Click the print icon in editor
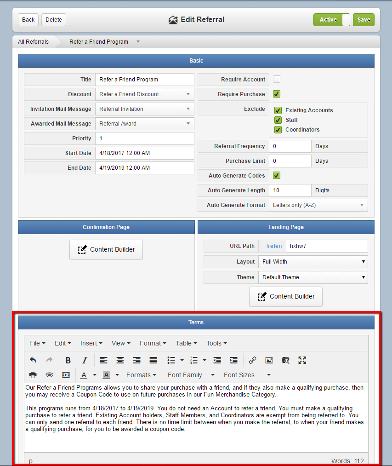The image size is (392, 466). pyautogui.click(x=33, y=375)
